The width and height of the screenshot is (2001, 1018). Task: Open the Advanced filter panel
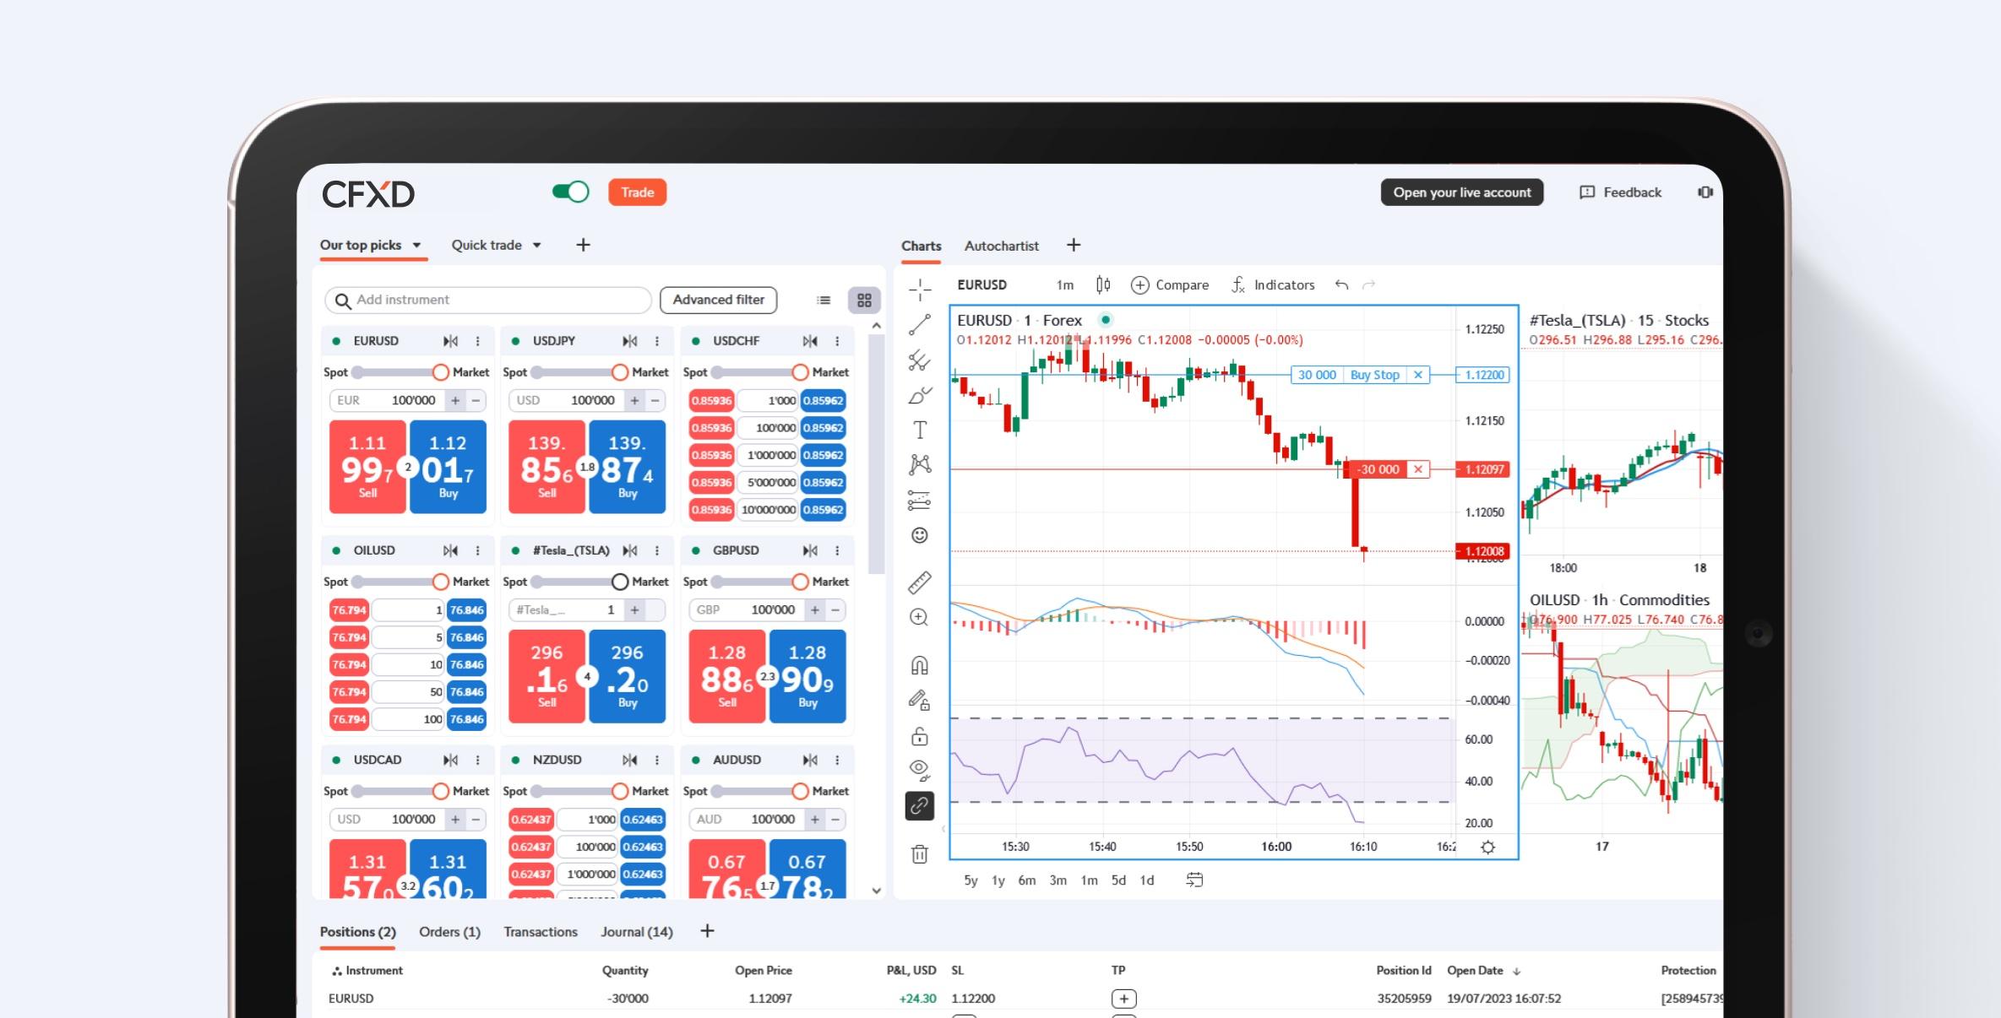point(717,300)
